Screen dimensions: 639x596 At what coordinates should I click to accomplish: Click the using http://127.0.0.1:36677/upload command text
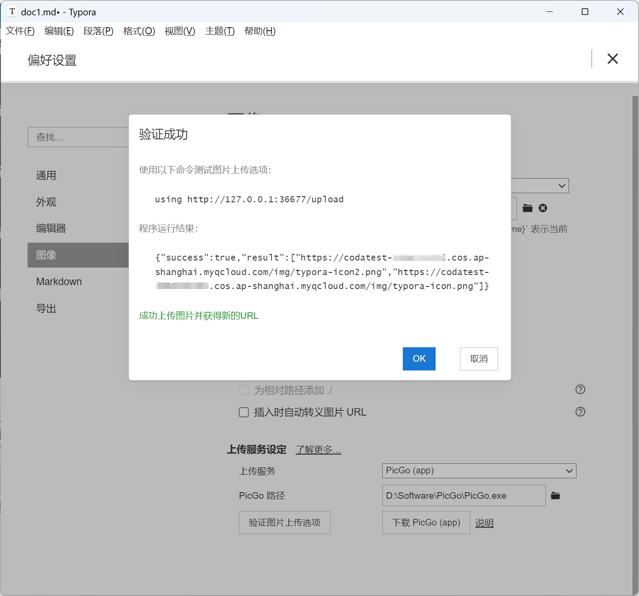249,199
